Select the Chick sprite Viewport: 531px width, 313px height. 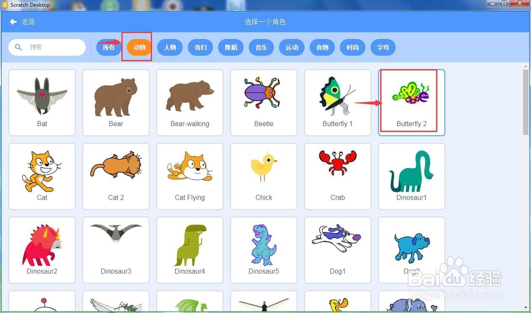(x=264, y=176)
